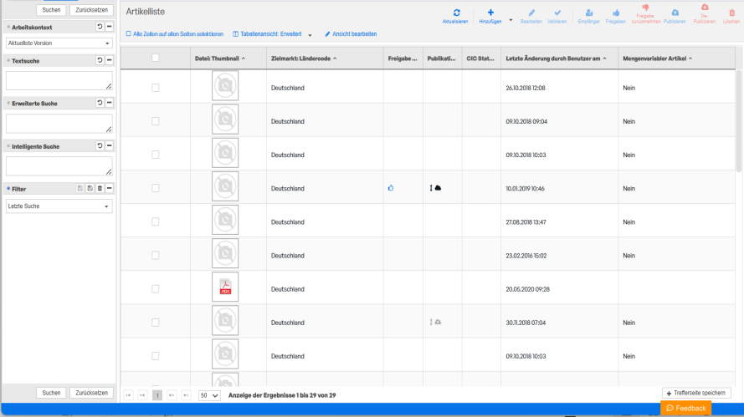The width and height of the screenshot is (744, 417).
Task: Reset the Textsuche section
Action: (100, 60)
